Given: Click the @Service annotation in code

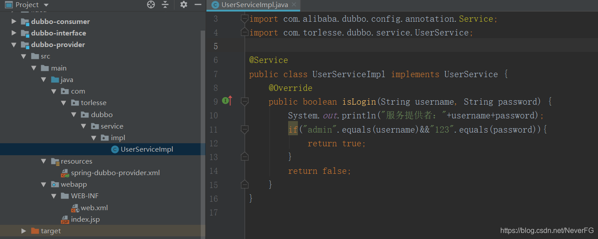Looking at the screenshot, I should [269, 60].
